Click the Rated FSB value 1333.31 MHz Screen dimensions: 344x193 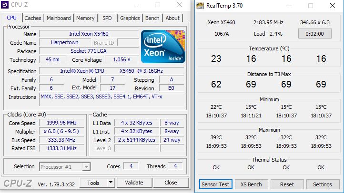pos(61,148)
